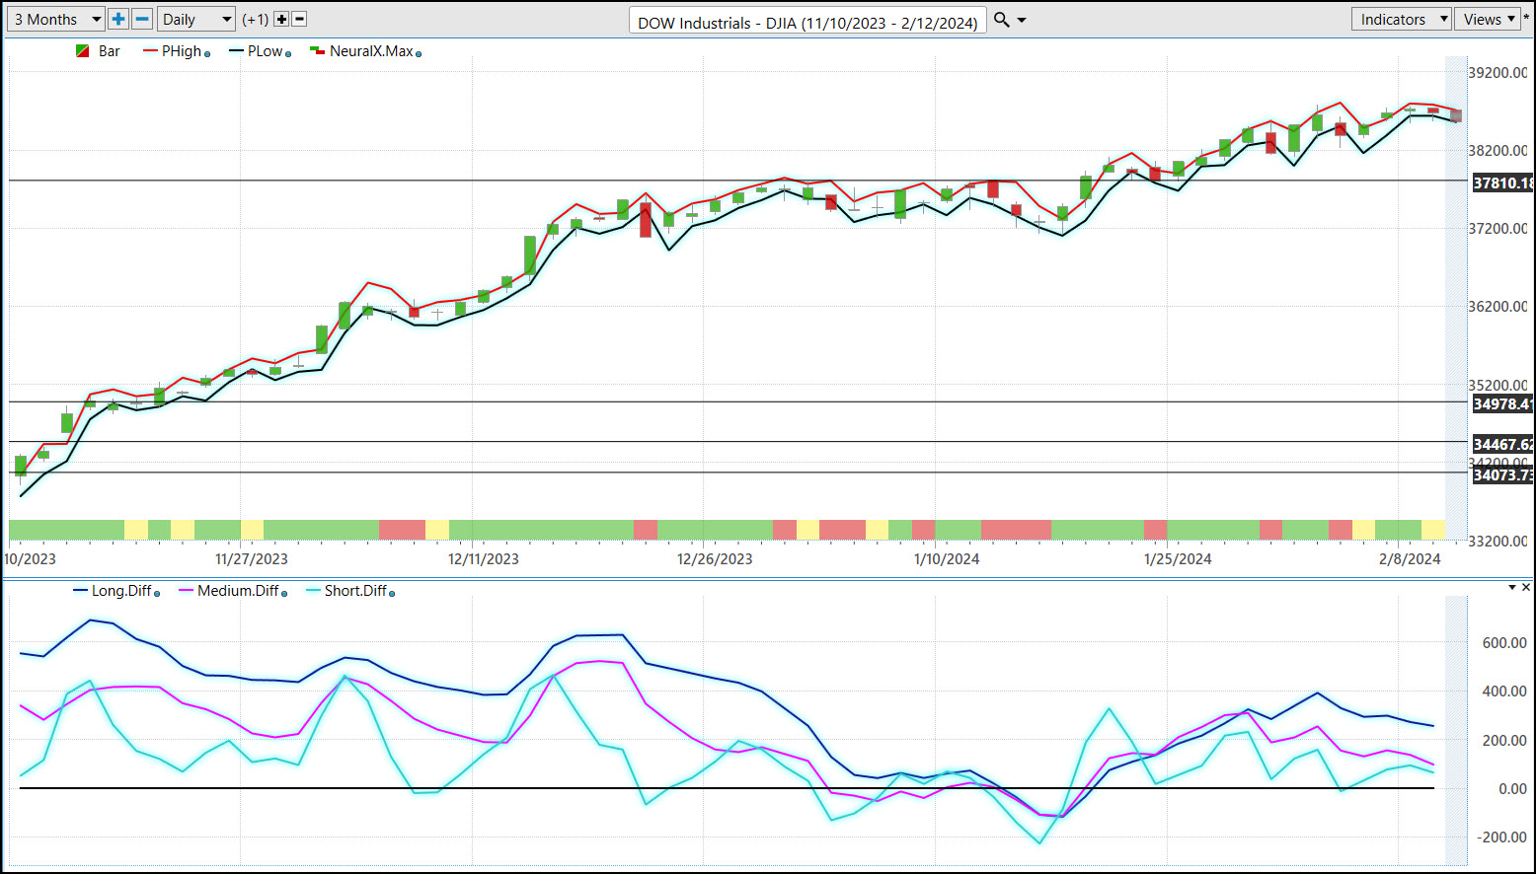The image size is (1536, 874).
Task: Click the 37810.18 price level tag
Action: 1502,183
